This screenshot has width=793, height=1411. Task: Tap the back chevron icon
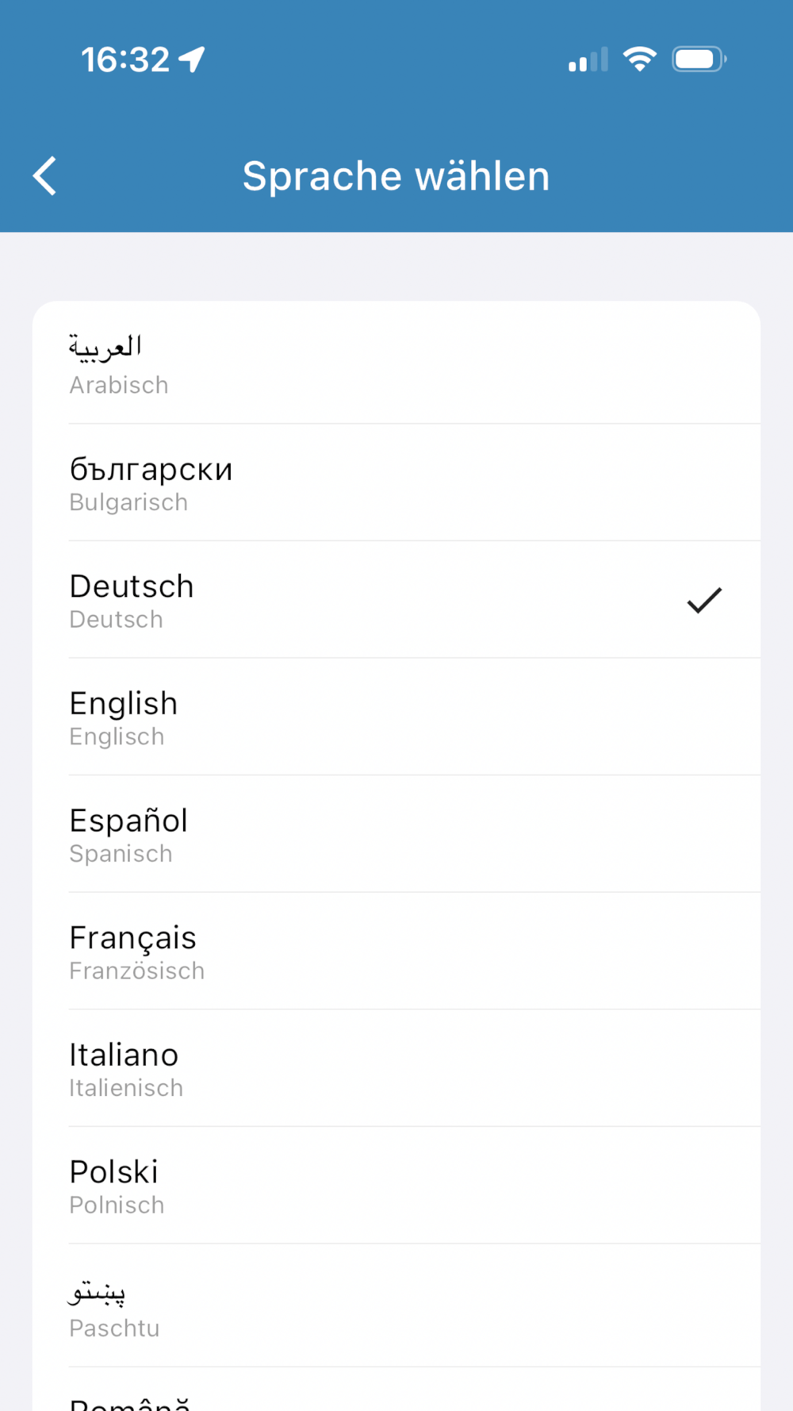(45, 175)
